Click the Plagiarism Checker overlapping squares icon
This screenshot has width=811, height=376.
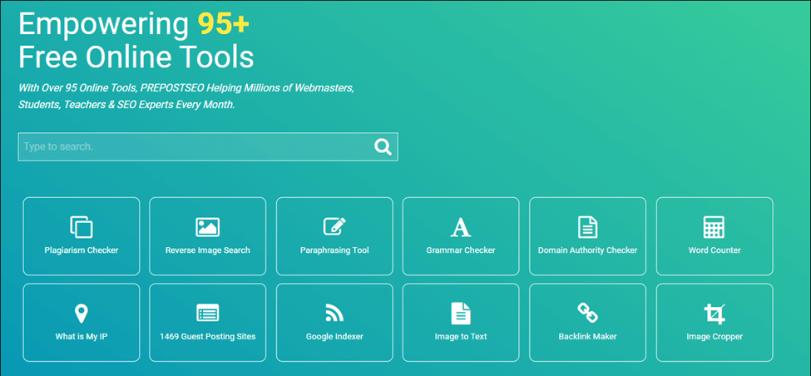point(82,227)
